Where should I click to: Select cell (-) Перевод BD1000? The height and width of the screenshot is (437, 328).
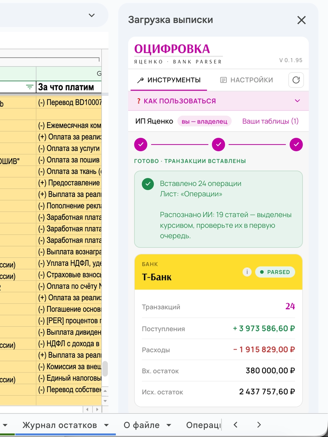tap(69, 103)
